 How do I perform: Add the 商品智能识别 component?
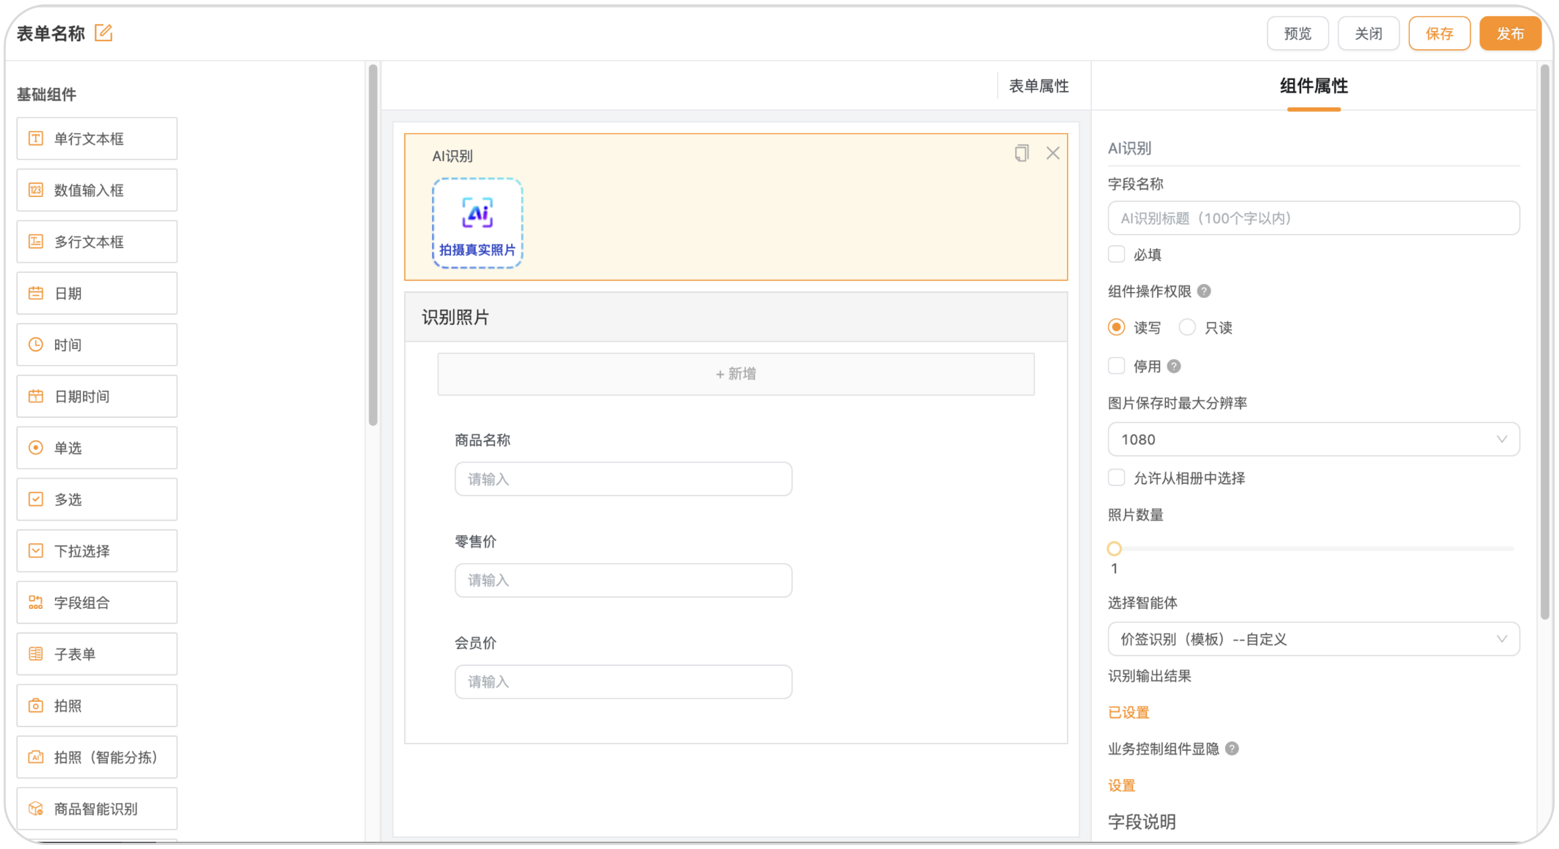point(97,809)
